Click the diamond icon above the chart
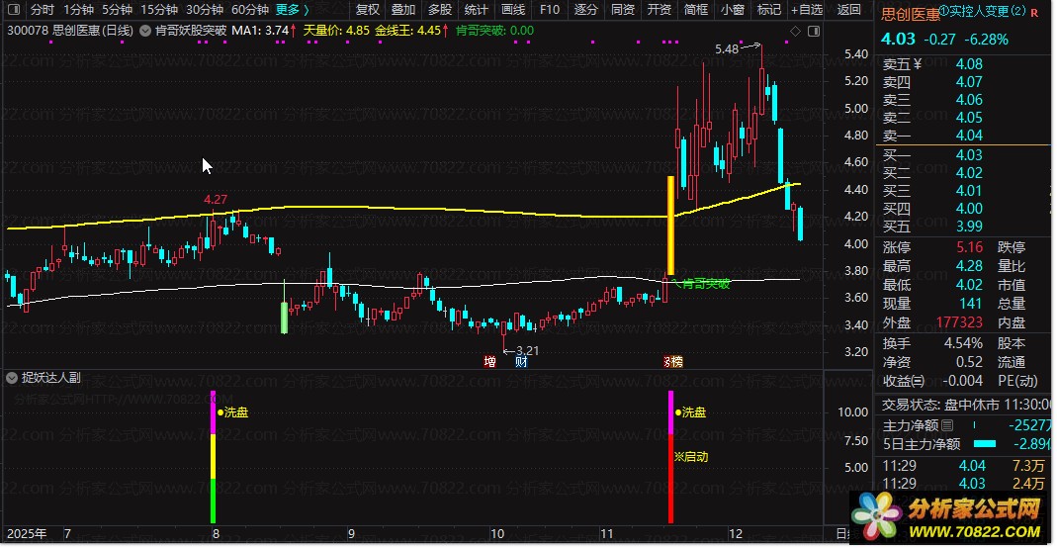 click(795, 31)
